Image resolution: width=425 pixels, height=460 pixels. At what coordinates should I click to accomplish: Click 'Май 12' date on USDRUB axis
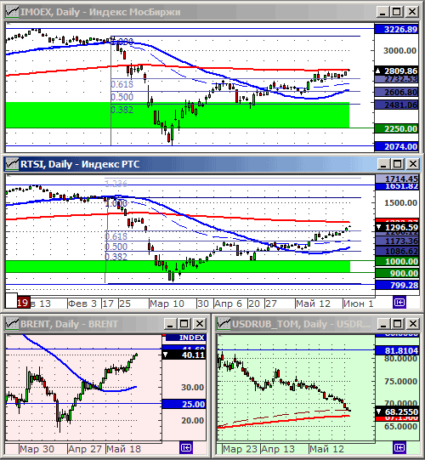coord(326,449)
